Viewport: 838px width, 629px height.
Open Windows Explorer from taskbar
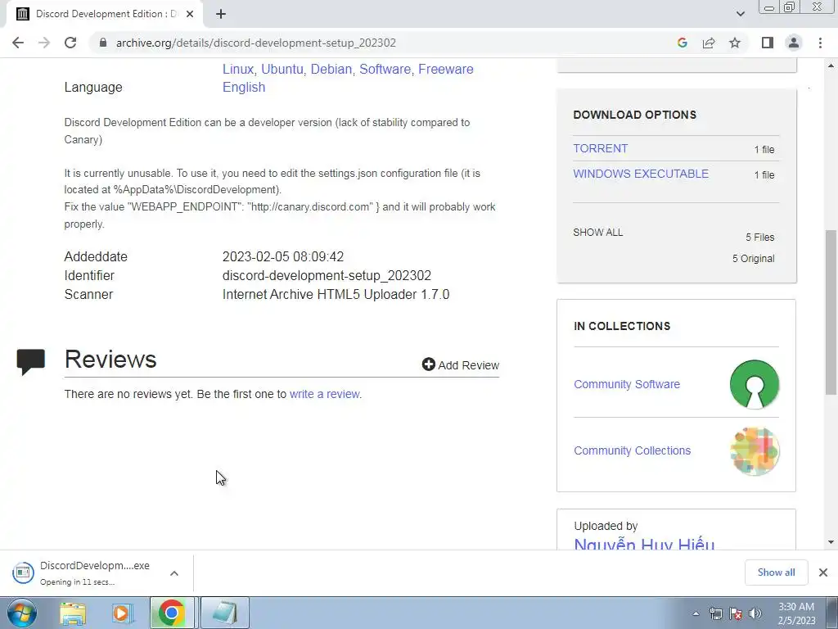pyautogui.click(x=73, y=613)
